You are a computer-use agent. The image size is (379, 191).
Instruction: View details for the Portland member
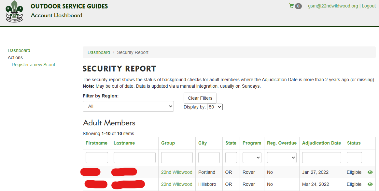click(370, 172)
